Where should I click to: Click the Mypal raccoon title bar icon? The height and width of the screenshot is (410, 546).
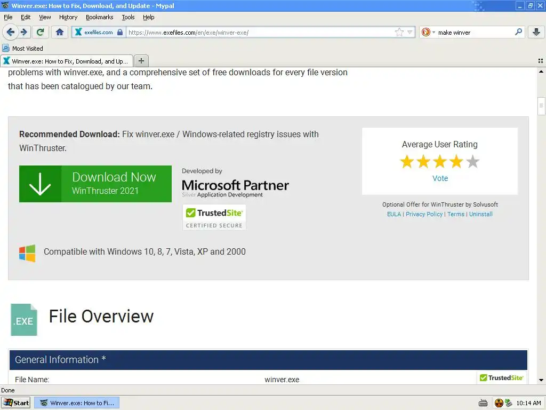pos(5,5)
